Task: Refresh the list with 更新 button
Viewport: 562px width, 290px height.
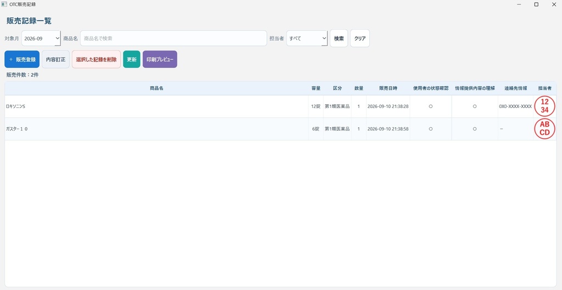Action: coord(132,59)
